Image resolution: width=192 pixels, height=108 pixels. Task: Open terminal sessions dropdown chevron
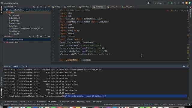coord(27,66)
